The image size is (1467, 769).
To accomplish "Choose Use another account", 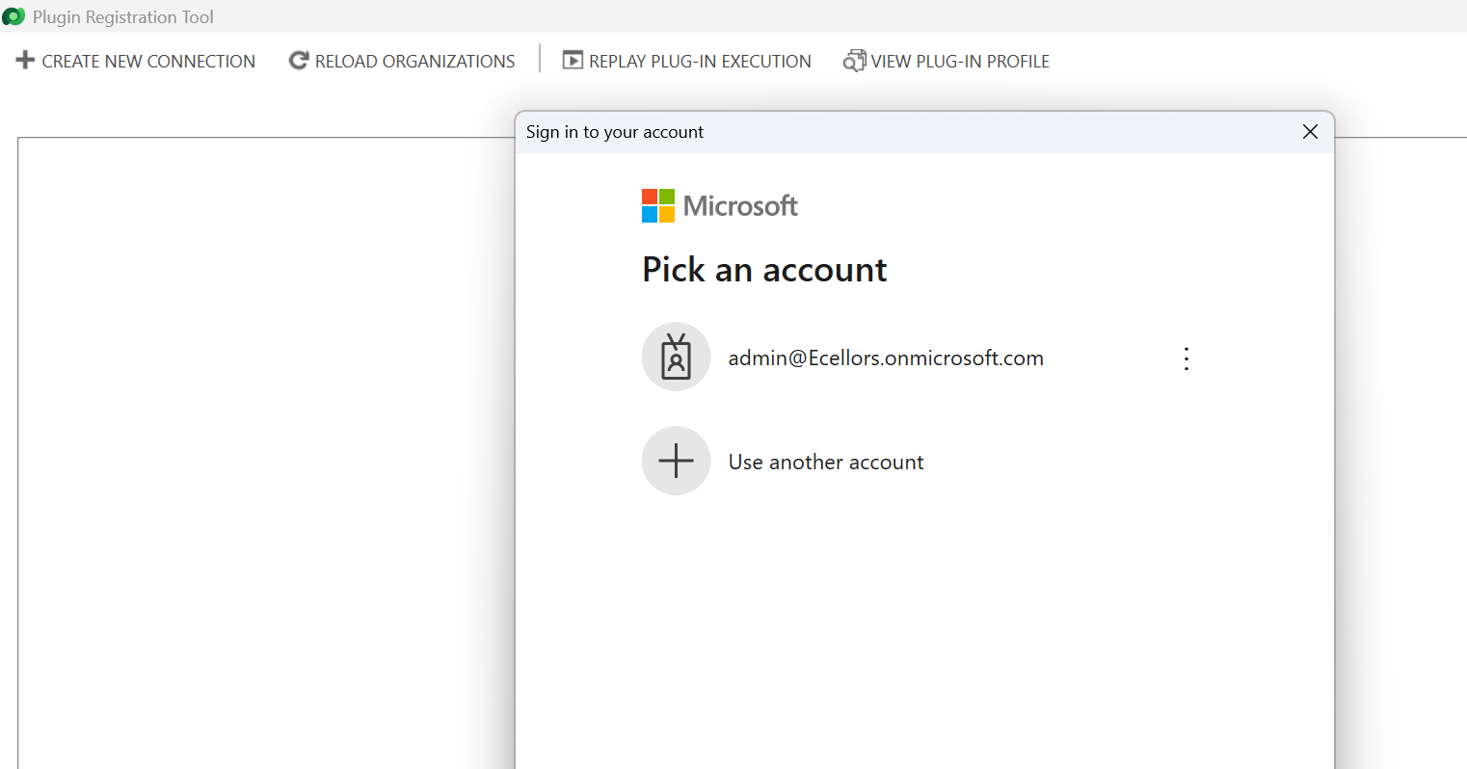I will point(826,463).
